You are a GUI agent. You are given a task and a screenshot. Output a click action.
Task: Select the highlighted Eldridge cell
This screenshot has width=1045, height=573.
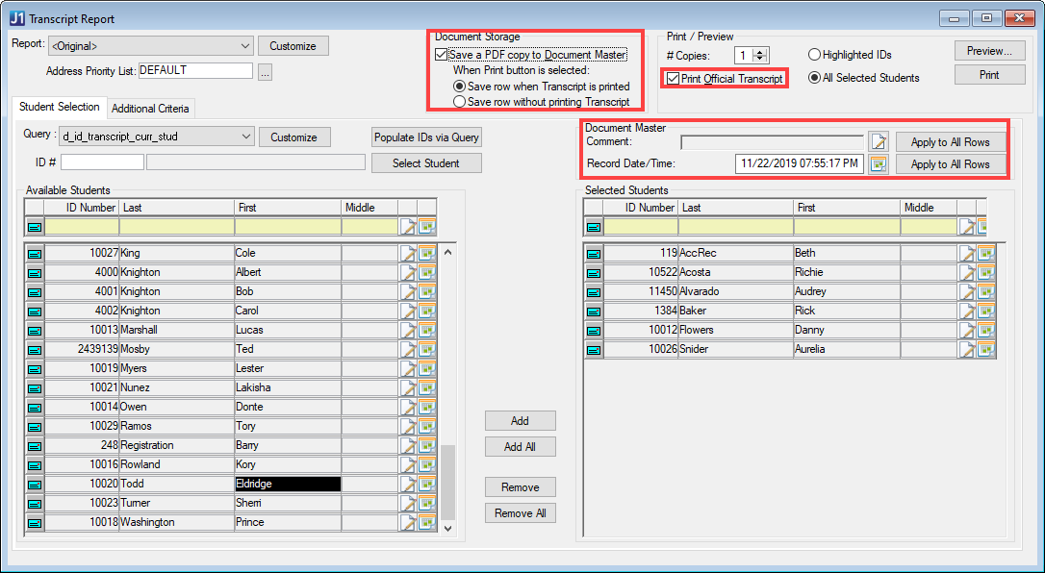click(x=288, y=484)
